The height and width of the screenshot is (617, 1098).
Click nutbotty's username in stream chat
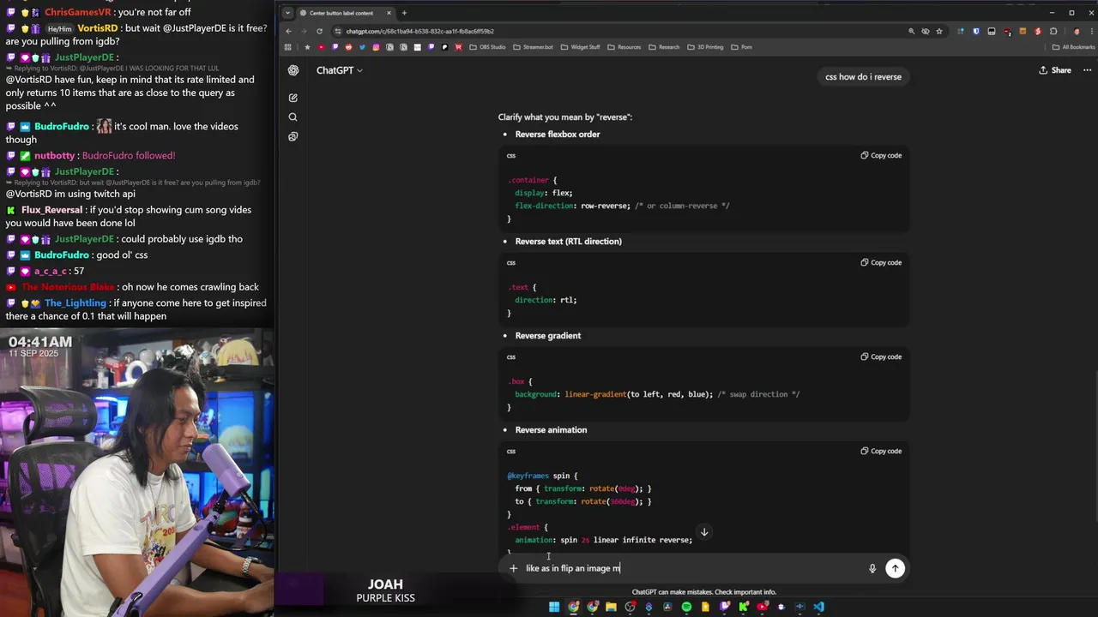pyautogui.click(x=54, y=156)
